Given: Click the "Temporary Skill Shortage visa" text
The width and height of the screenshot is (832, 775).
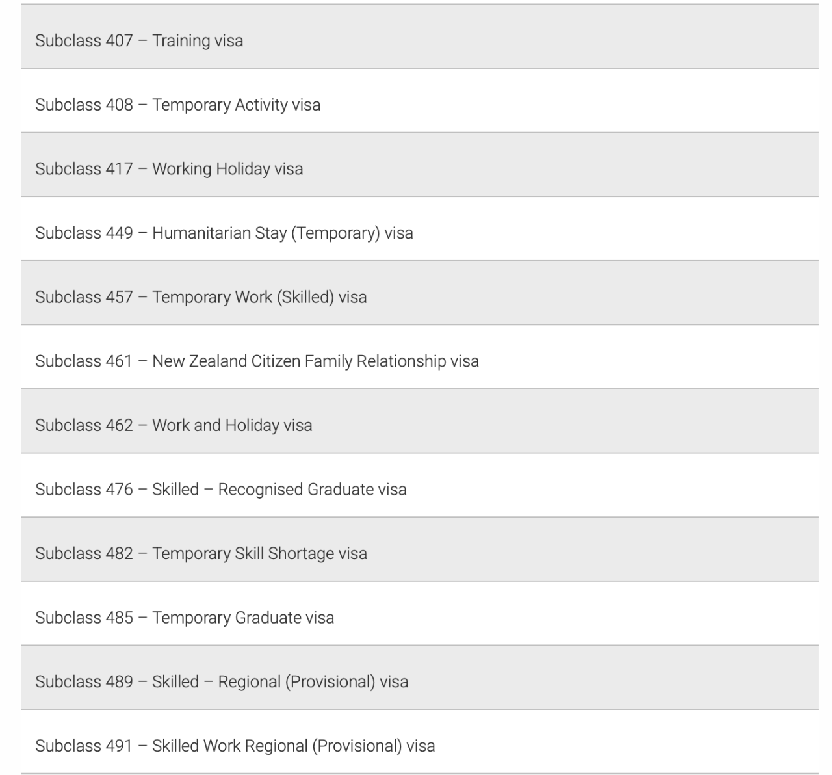Looking at the screenshot, I should click(259, 553).
